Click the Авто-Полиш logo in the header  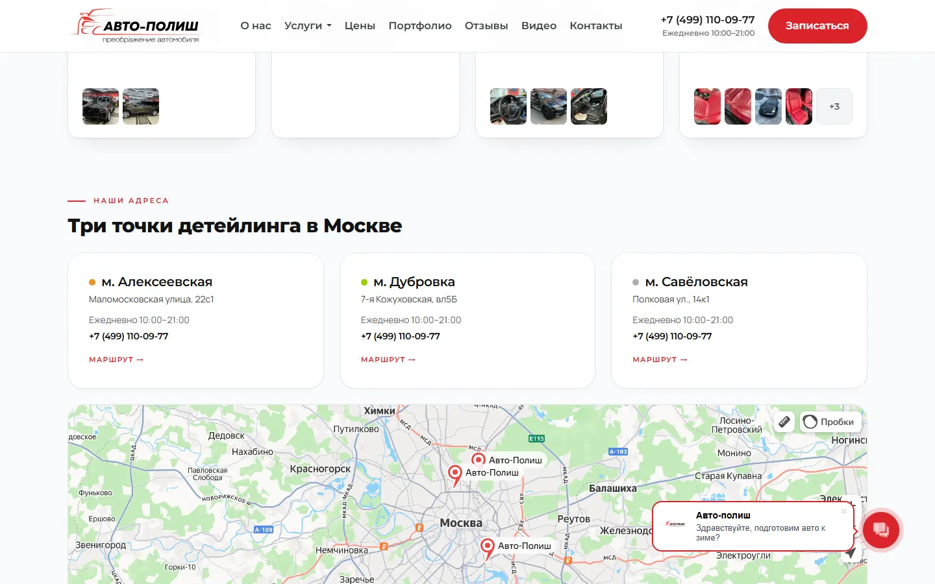pos(136,26)
